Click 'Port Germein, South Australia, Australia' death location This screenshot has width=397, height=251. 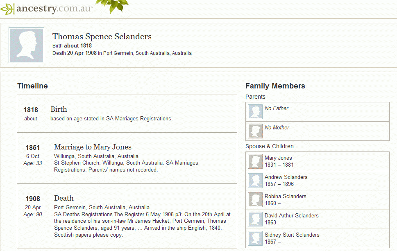[x=102, y=208]
